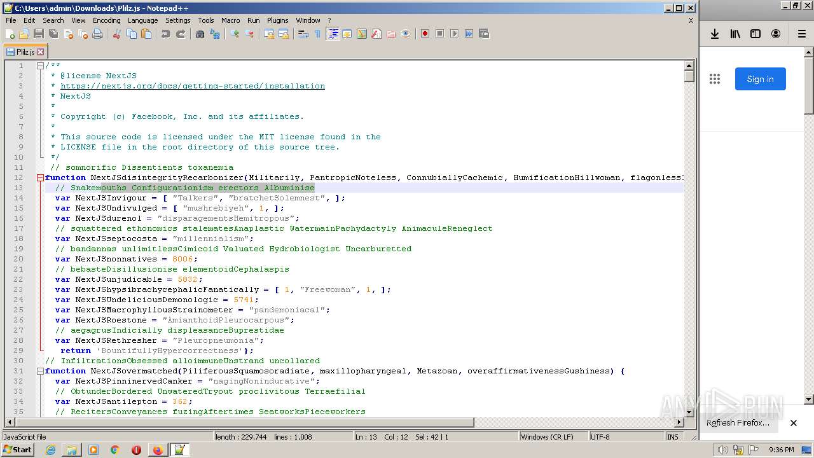The image size is (814, 458).
Task: Toggle the Indent Guide toolbar button
Action: click(333, 34)
